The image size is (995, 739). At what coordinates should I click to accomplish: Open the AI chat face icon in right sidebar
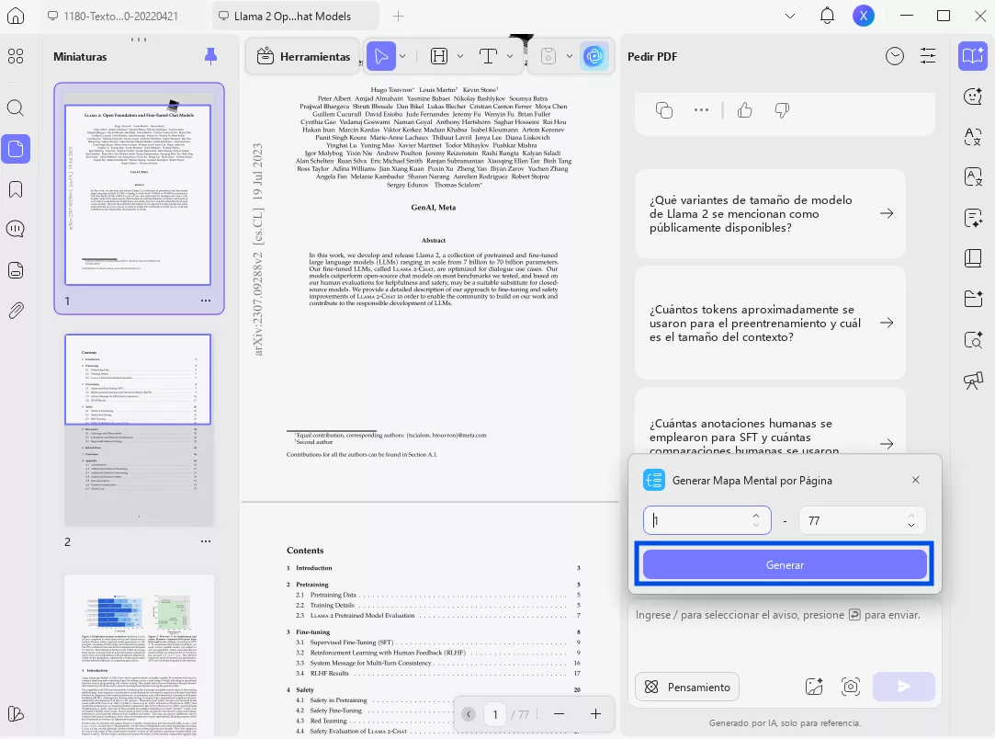(x=972, y=97)
